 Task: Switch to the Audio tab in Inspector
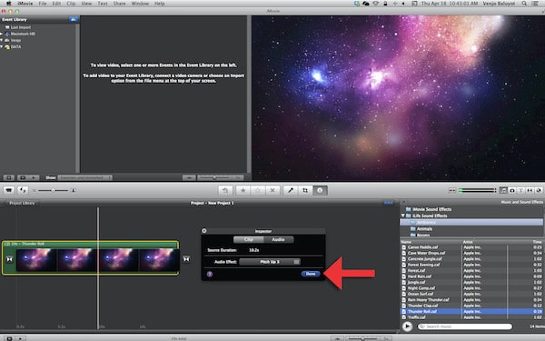click(279, 239)
